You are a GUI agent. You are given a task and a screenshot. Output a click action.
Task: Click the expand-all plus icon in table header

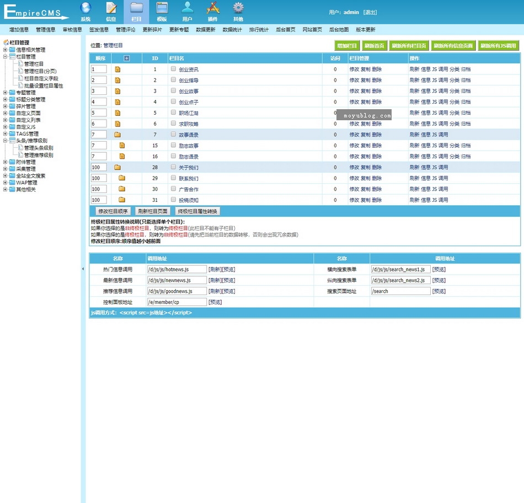(x=127, y=58)
